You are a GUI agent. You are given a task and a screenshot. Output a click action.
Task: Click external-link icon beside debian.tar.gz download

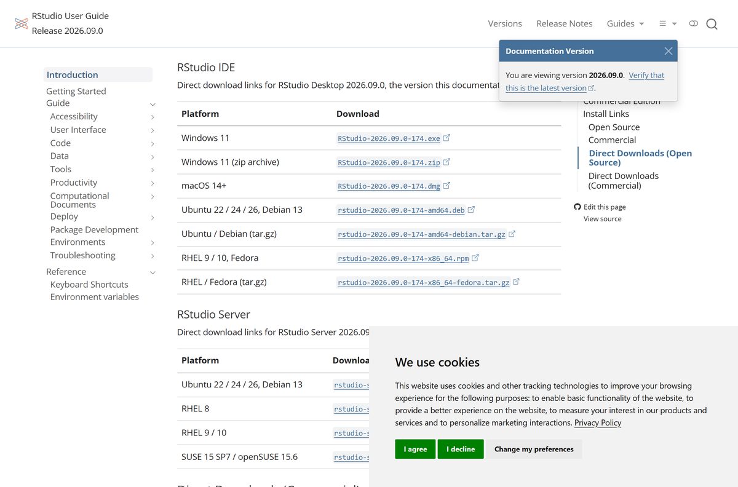point(512,234)
